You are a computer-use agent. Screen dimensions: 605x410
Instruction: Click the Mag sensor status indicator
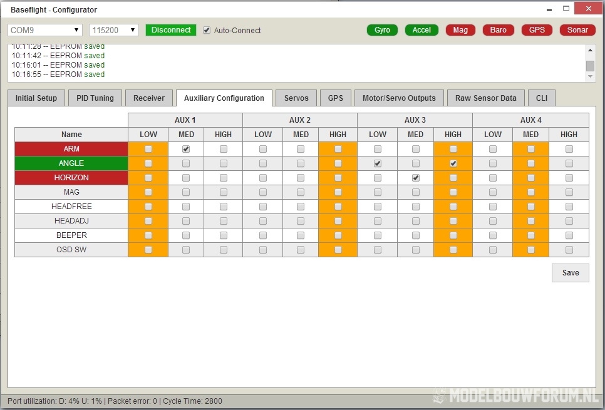[460, 30]
